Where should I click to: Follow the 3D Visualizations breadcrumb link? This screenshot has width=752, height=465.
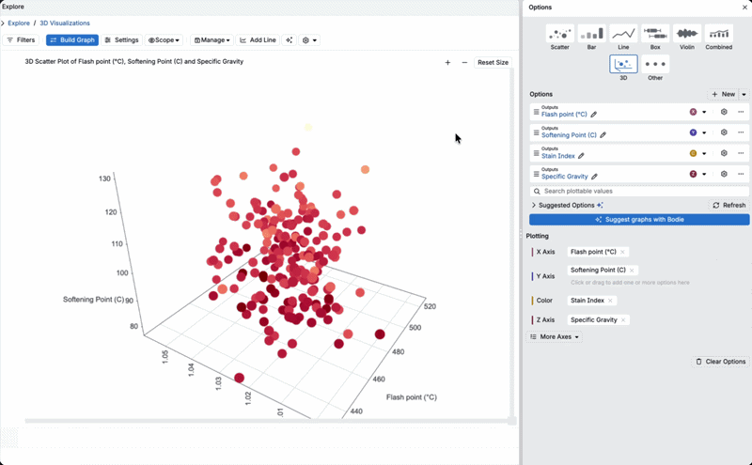tap(65, 23)
